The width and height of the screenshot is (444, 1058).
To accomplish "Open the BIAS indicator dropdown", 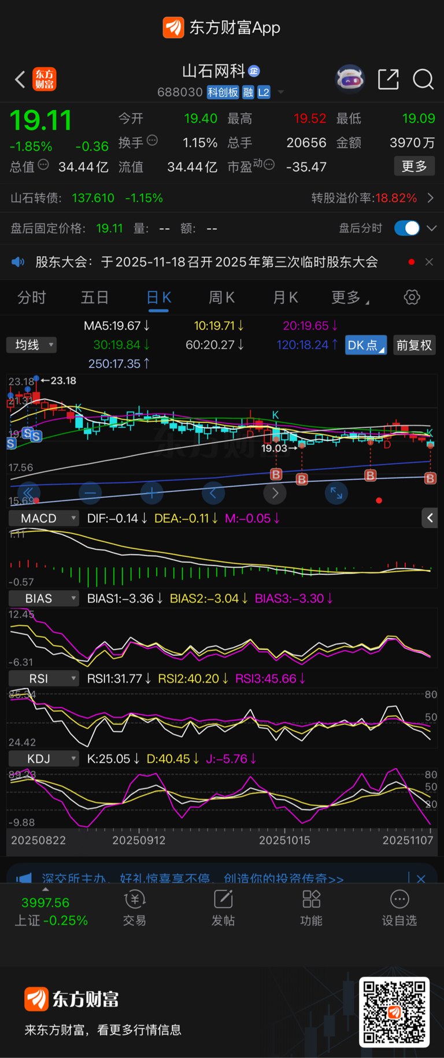I will (43, 599).
